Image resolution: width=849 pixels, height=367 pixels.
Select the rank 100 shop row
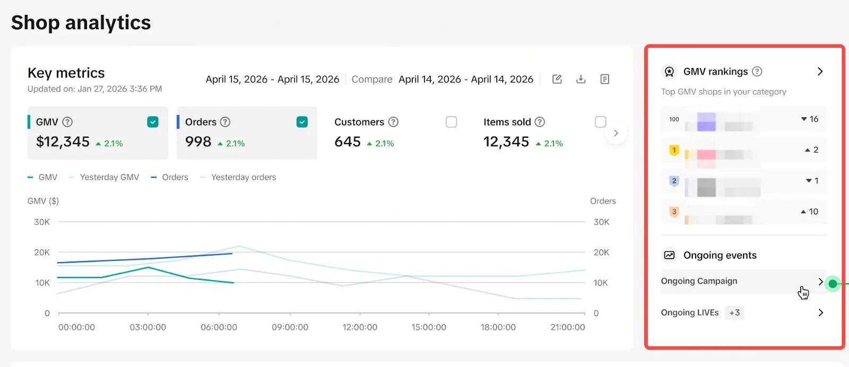744,119
